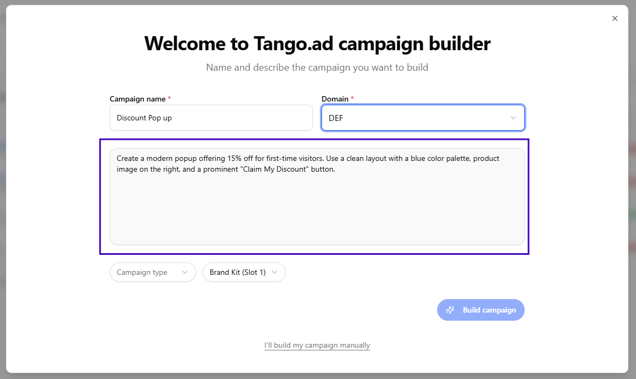
Task: Follow the 'I'll build my campaign manually' link
Action: click(317, 346)
